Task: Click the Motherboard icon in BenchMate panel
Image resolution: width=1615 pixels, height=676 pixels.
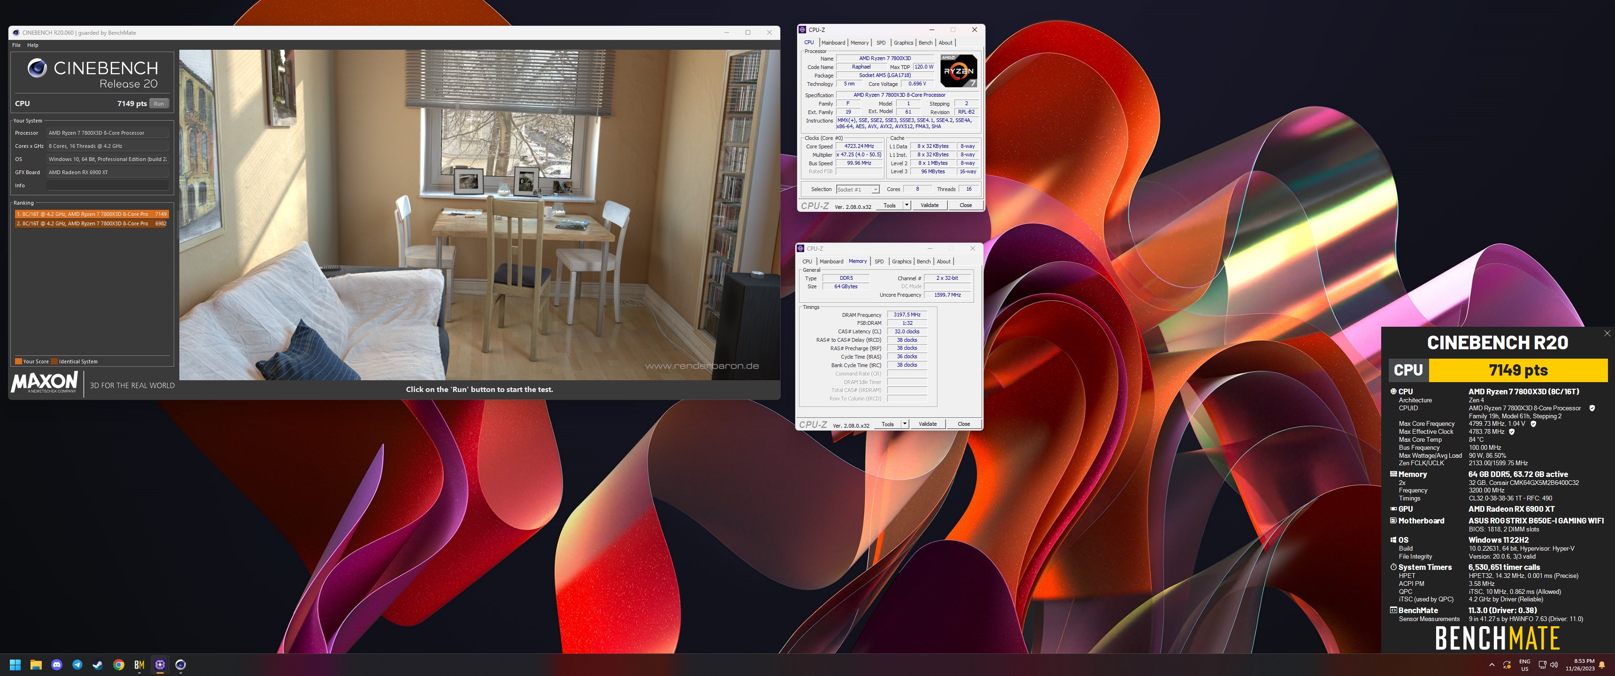Action: tap(1393, 521)
